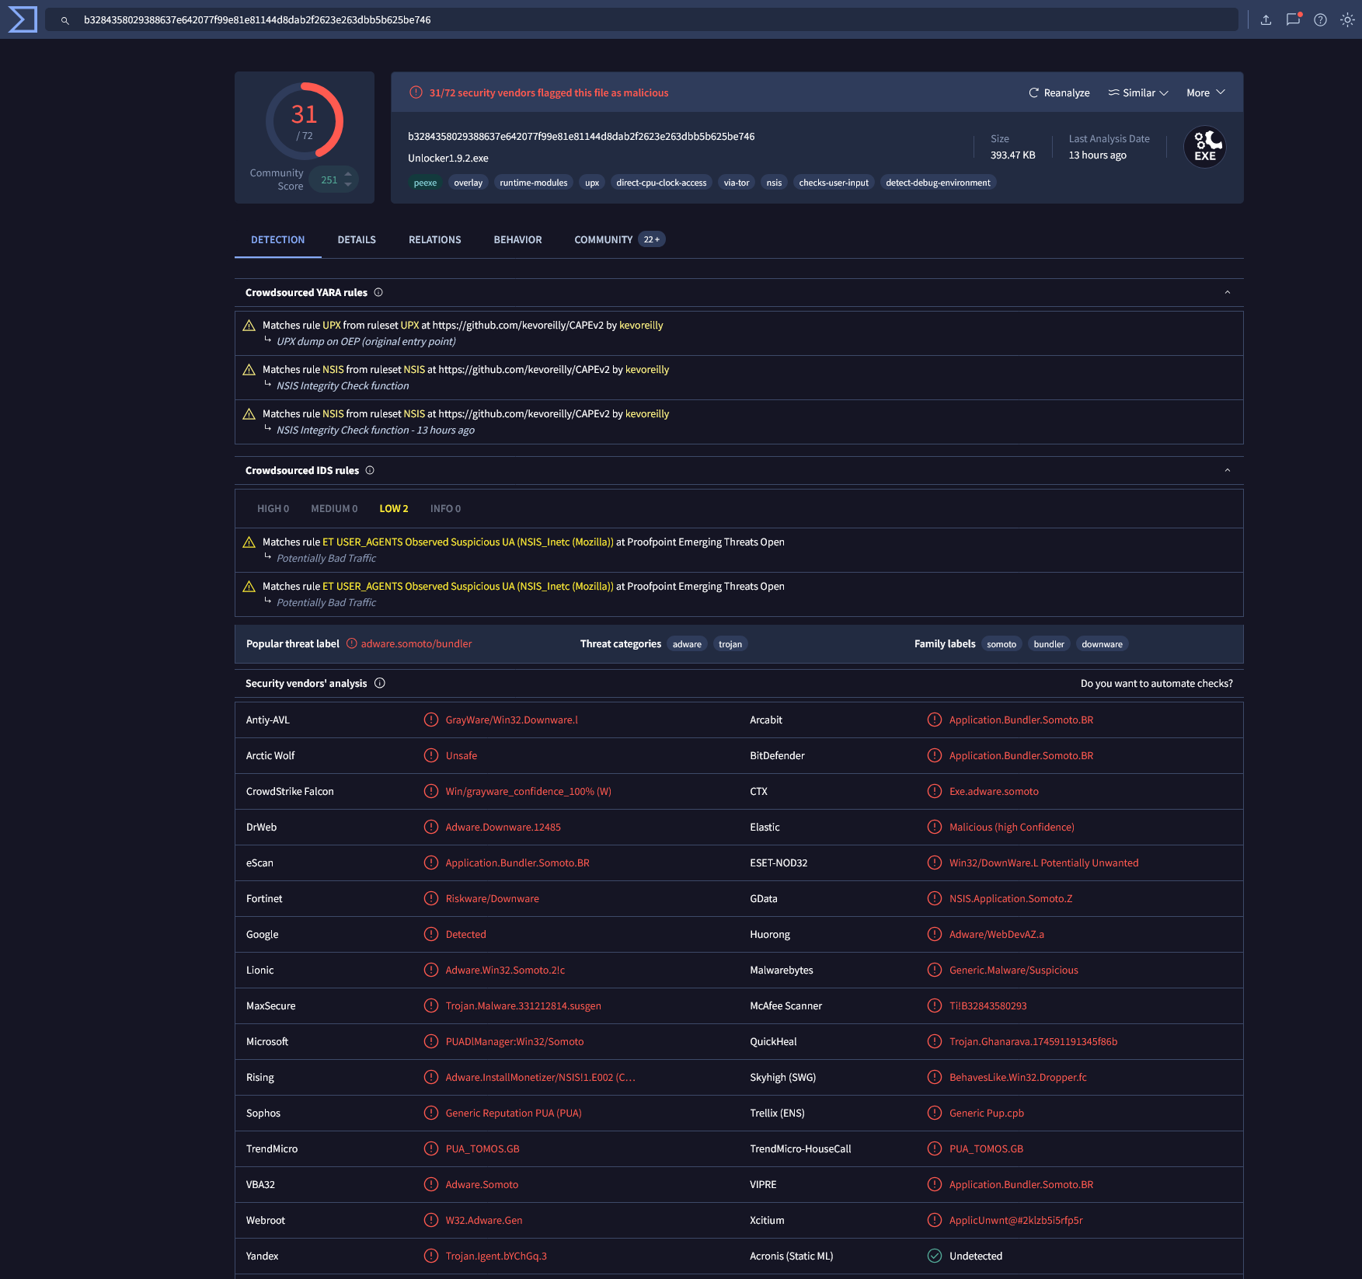This screenshot has width=1362, height=1279.
Task: Click the alert icon beside Adware/WebDevAZ.a
Action: pyautogui.click(x=935, y=935)
